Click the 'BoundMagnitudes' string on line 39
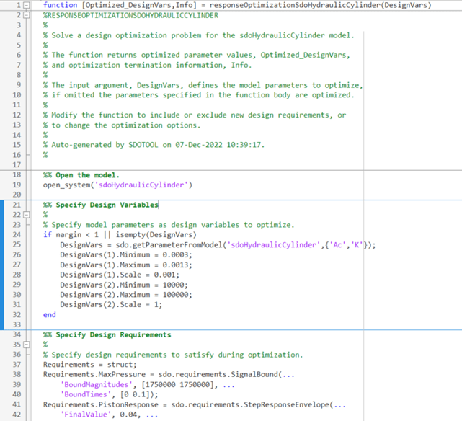The image size is (462, 421). tap(97, 385)
